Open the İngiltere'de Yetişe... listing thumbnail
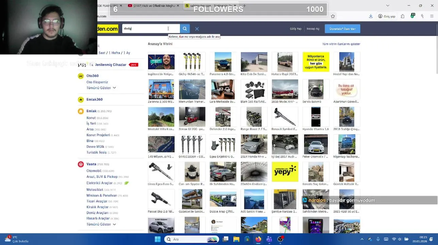The width and height of the screenshot is (438, 245). click(x=161, y=62)
